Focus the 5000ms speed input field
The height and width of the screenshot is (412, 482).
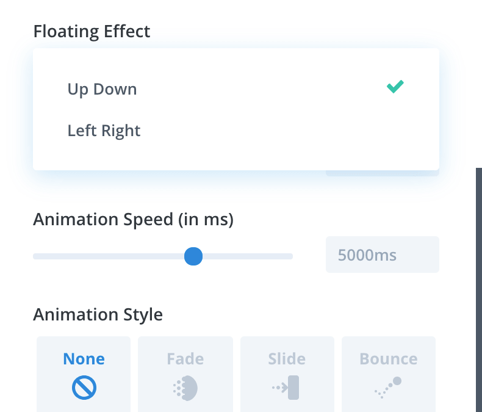pos(382,255)
